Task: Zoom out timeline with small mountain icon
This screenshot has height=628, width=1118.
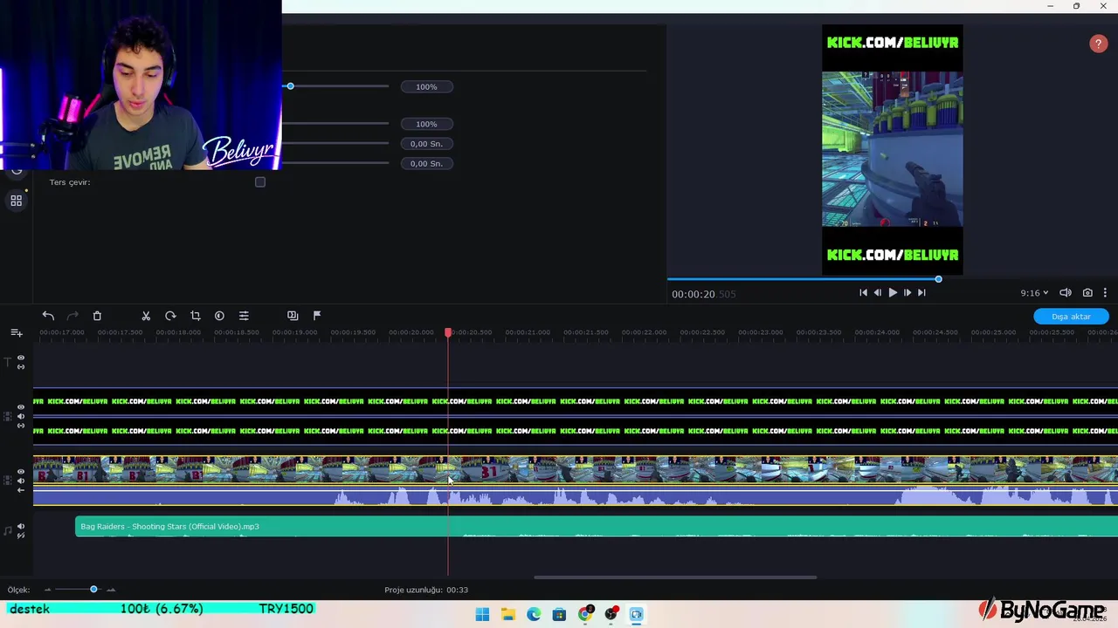Action: [48, 590]
